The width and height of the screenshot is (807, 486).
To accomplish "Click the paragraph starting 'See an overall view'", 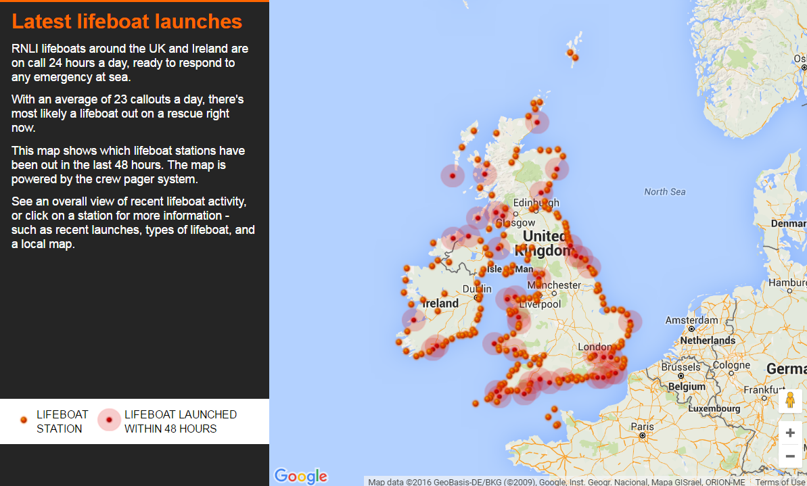I will [133, 222].
